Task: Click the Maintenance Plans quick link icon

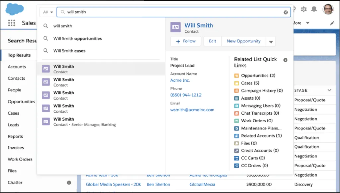Action: 236,128
